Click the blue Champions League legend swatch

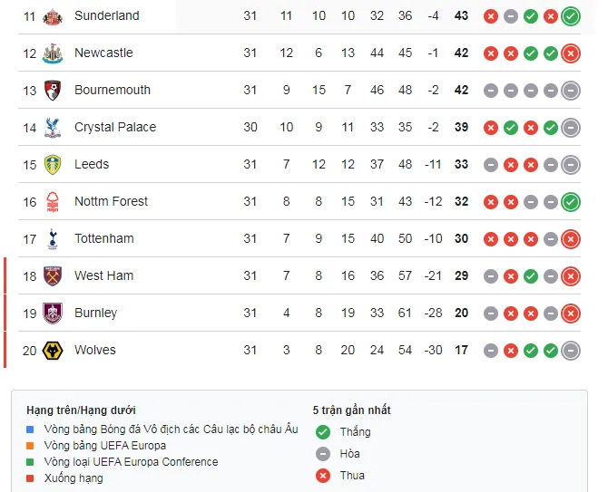31,429
